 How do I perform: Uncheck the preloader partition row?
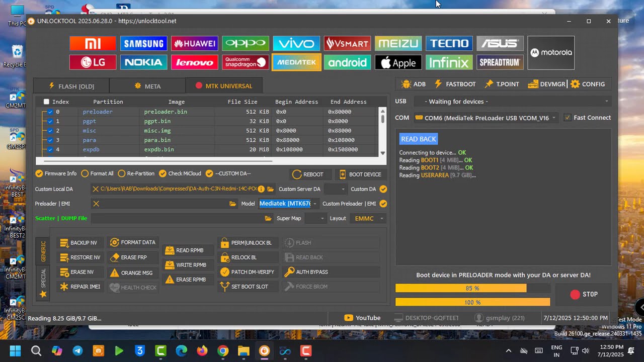click(x=50, y=112)
